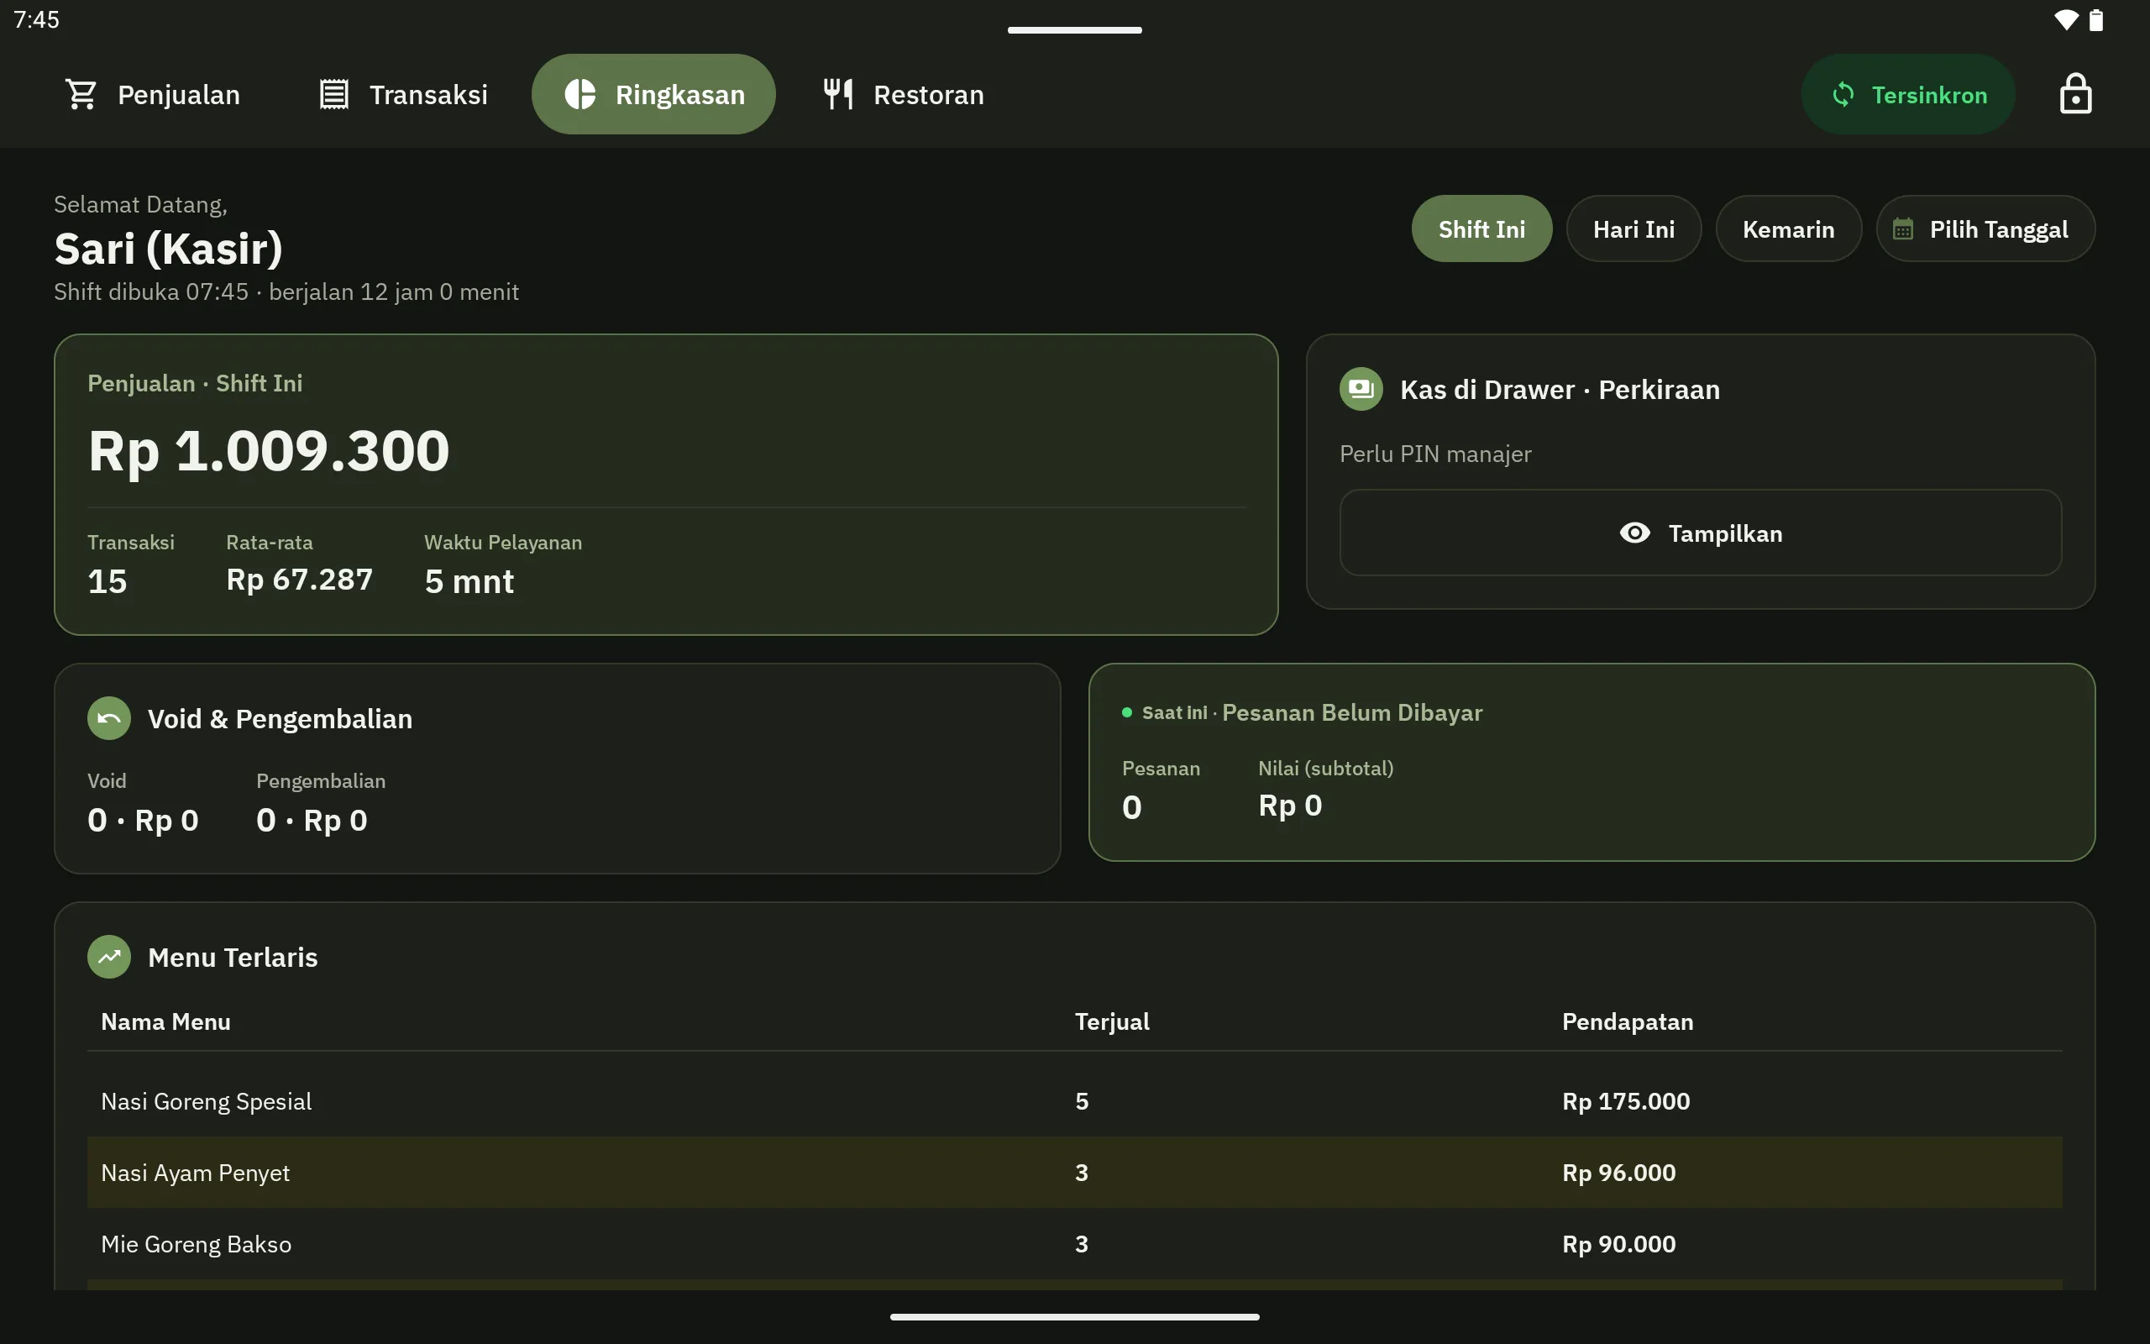Select the Nasi Goreng Spesial row
The height and width of the screenshot is (1344, 2150).
pos(1074,1100)
